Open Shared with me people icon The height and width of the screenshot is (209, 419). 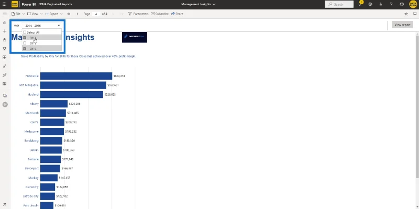pyautogui.click(x=5, y=66)
